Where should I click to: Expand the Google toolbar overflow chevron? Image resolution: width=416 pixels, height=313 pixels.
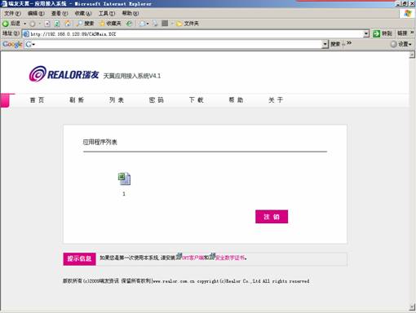click(349, 43)
